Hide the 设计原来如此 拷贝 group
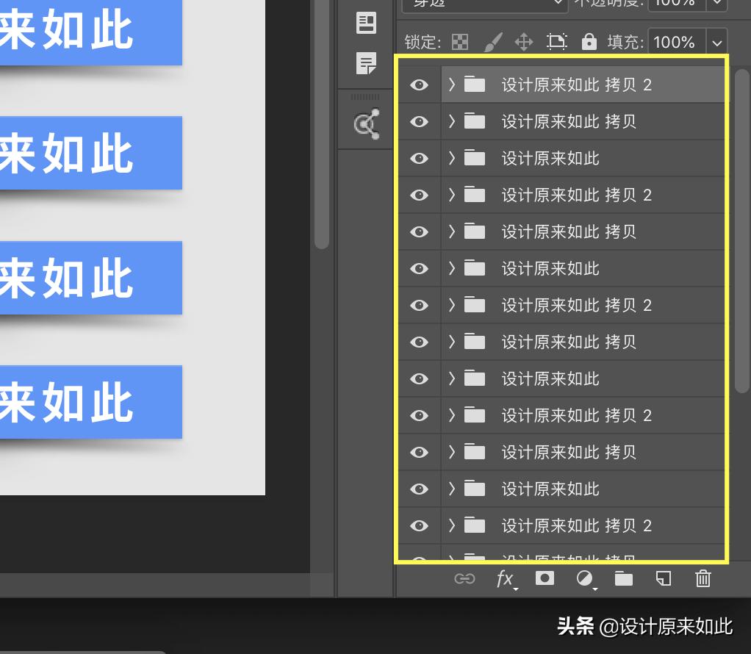The image size is (751, 654). (419, 121)
